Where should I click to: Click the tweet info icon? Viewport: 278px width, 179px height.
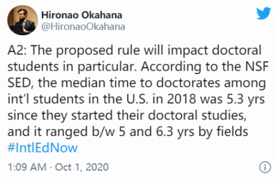click(265, 167)
